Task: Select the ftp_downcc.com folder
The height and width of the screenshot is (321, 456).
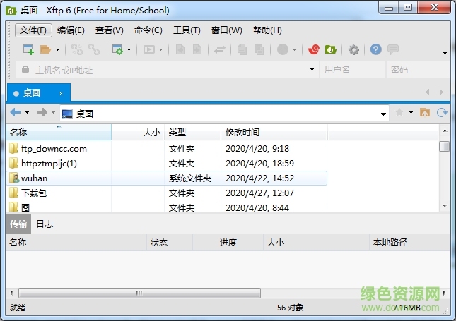Action: (x=54, y=149)
